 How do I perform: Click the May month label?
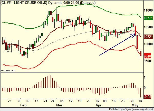pos(135,105)
